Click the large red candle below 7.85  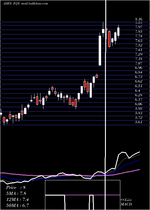point(109,39)
